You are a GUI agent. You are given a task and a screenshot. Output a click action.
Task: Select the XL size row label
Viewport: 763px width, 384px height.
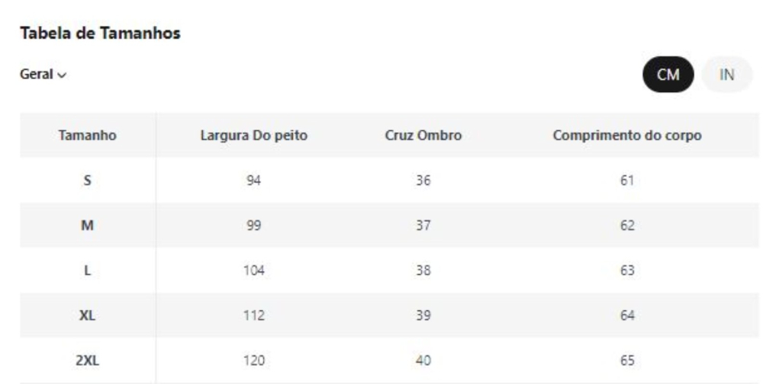click(87, 315)
